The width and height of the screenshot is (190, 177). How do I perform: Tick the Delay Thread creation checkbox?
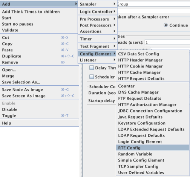(92, 68)
